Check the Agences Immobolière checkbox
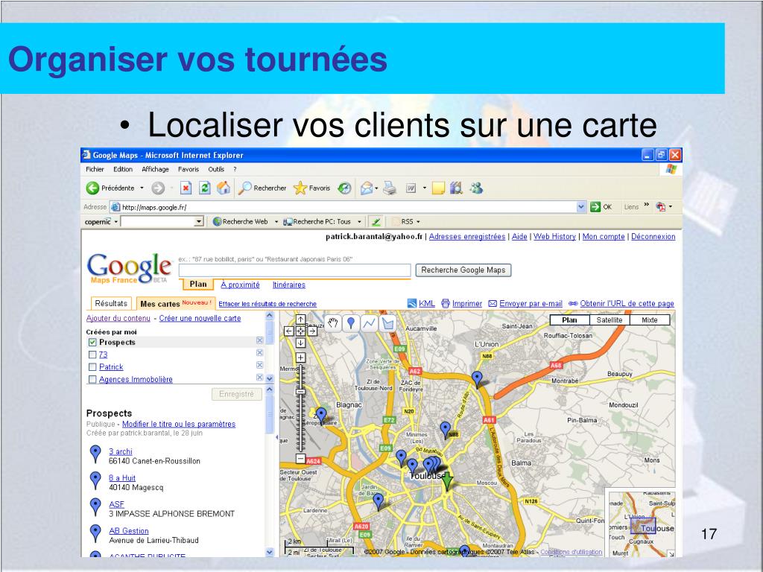Image resolution: width=763 pixels, height=572 pixels. point(92,379)
